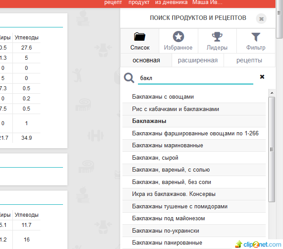This screenshot has width=283, height=249.
Task: Close the product search panel
Action: [x=261, y=19]
